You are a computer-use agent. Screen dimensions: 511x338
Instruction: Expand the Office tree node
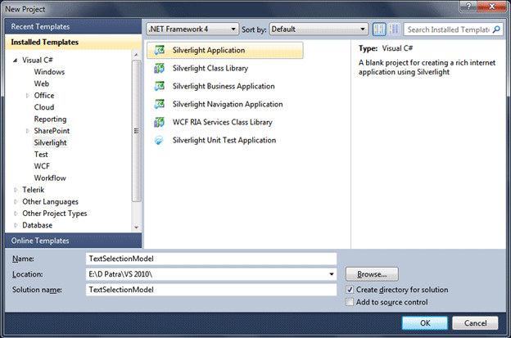point(27,96)
